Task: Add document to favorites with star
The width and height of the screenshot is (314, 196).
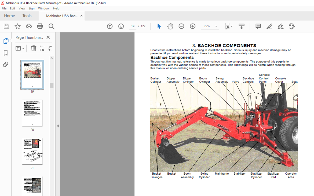Action: point(17,26)
